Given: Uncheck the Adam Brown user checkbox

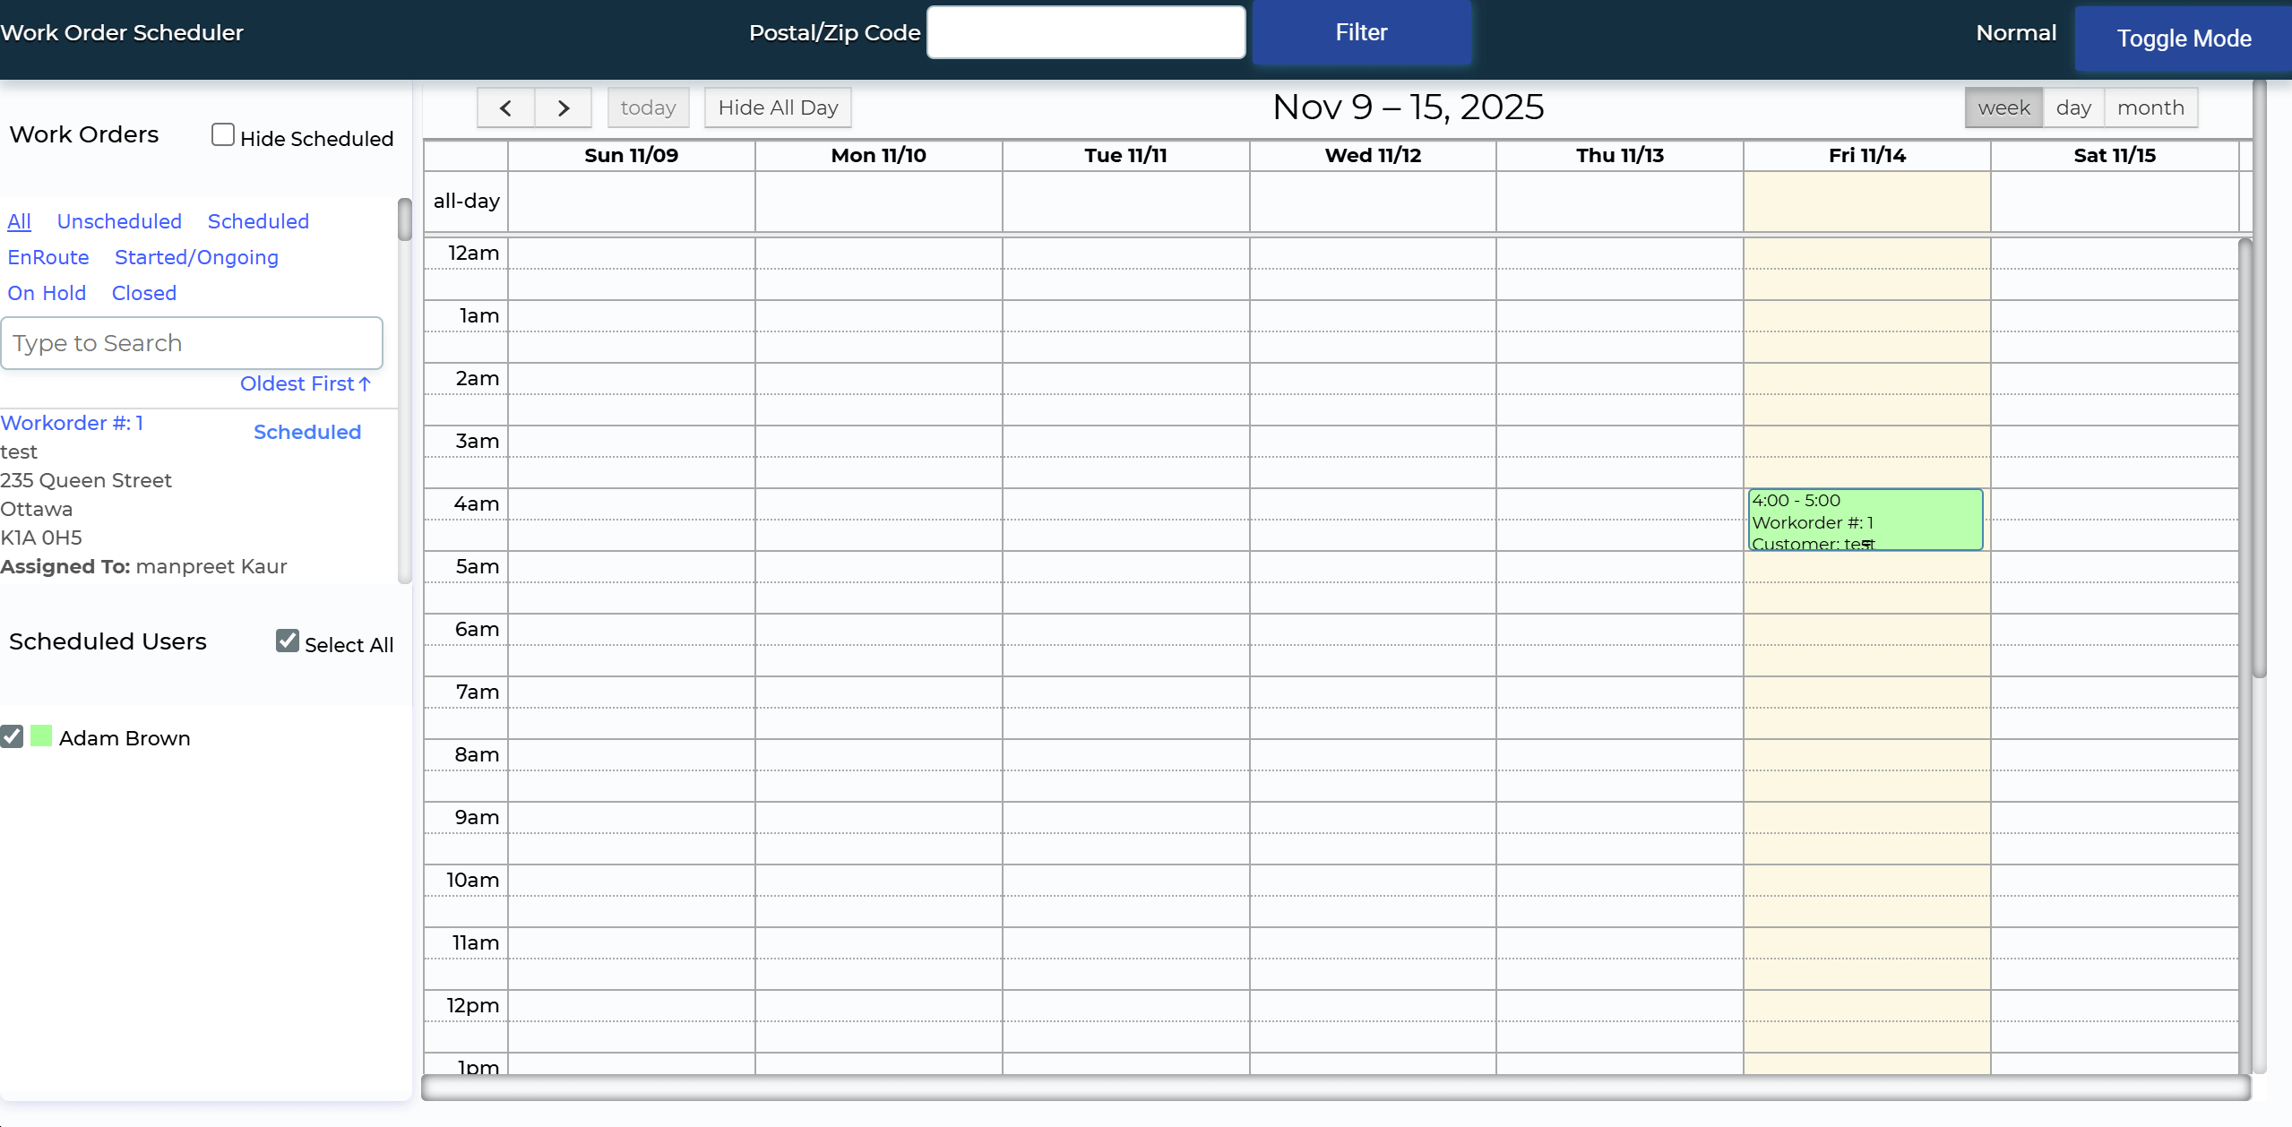Looking at the screenshot, I should click(x=13, y=736).
